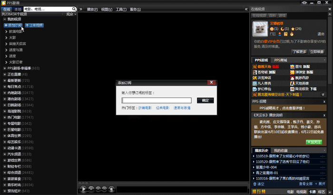Screen dimensions: 333x195
Task: Open the 凡人修真 game icon
Action: pos(255,83)
